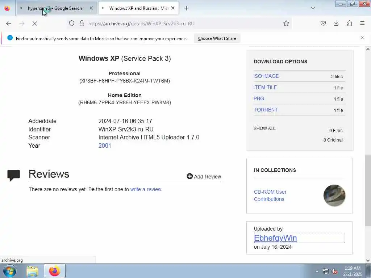Open the year 2001 link

pyautogui.click(x=105, y=146)
